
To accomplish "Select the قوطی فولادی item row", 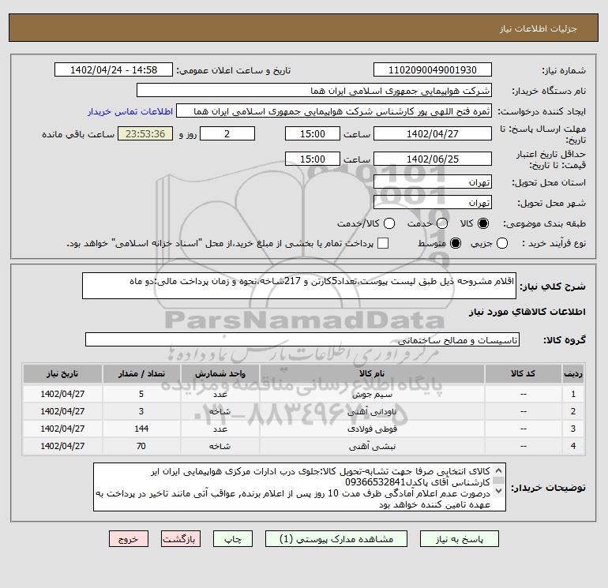I will (304, 429).
